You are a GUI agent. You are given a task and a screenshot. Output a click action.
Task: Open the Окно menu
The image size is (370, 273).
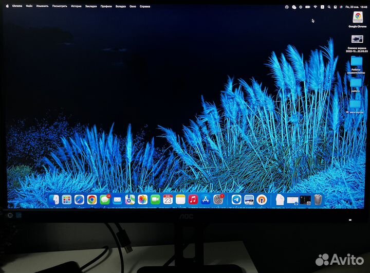133,6
